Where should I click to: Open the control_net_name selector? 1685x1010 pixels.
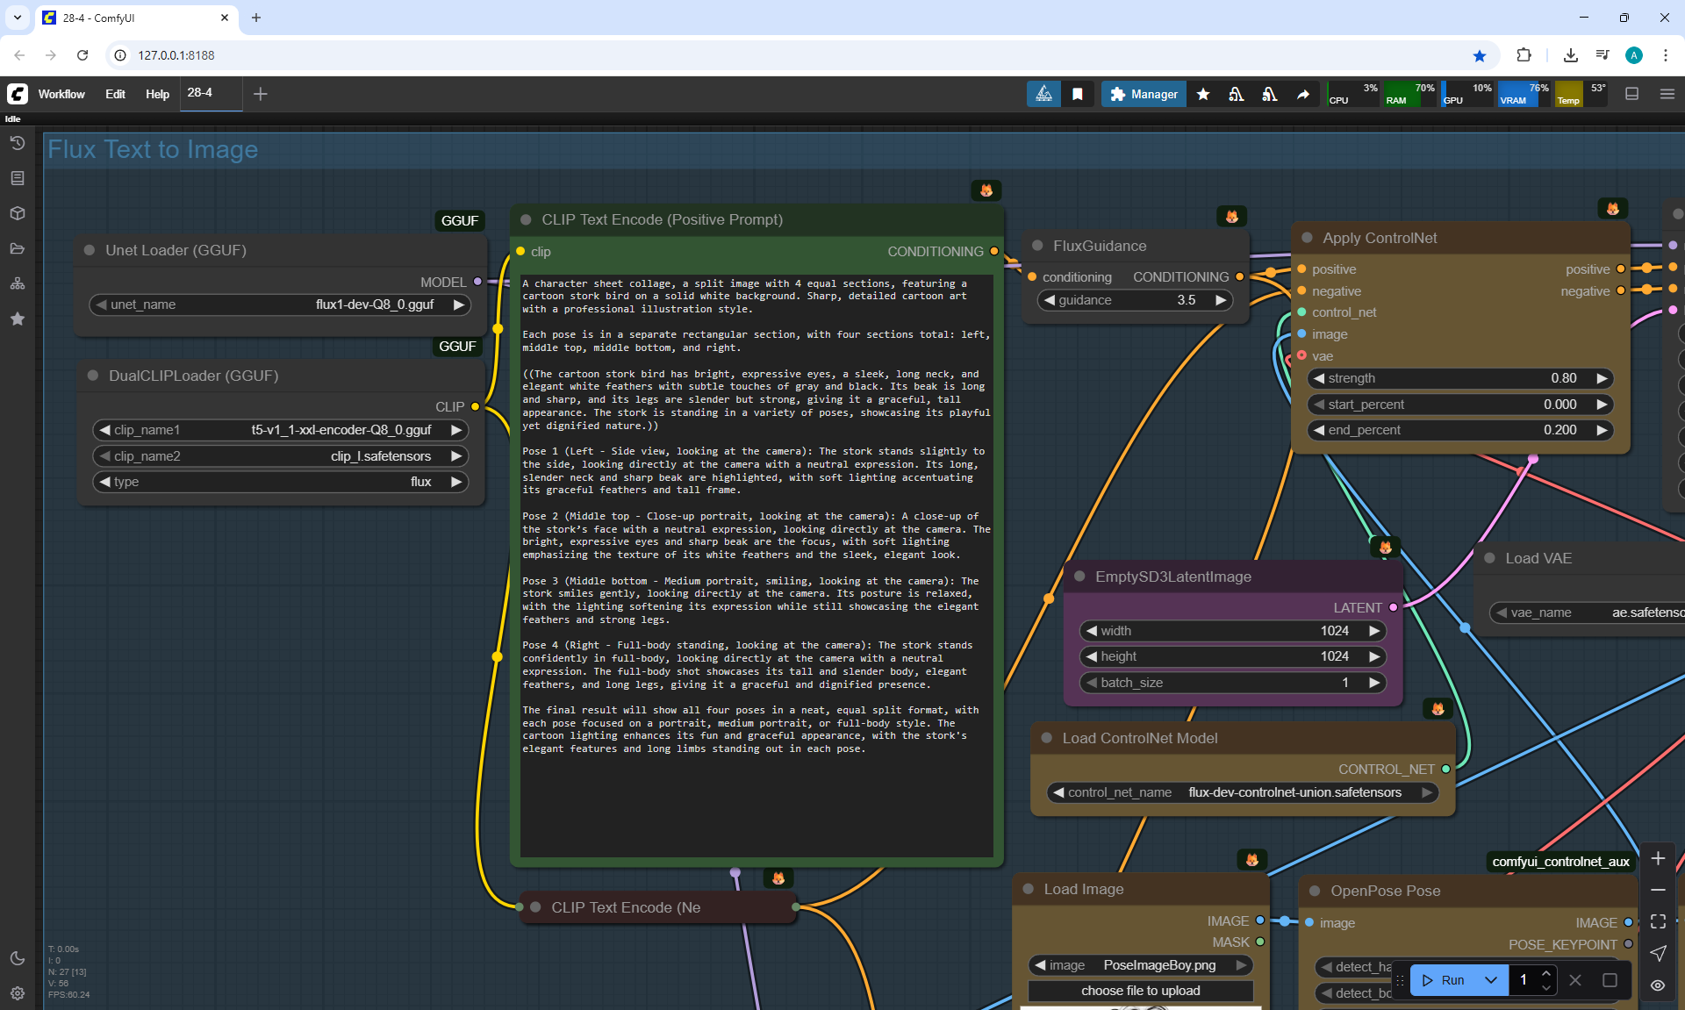1241,792
